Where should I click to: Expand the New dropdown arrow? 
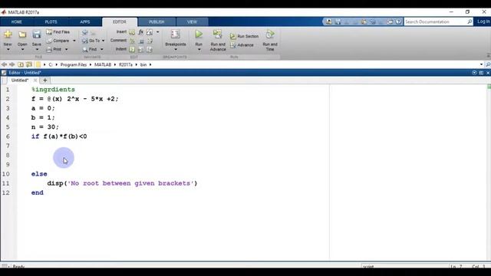(8, 50)
